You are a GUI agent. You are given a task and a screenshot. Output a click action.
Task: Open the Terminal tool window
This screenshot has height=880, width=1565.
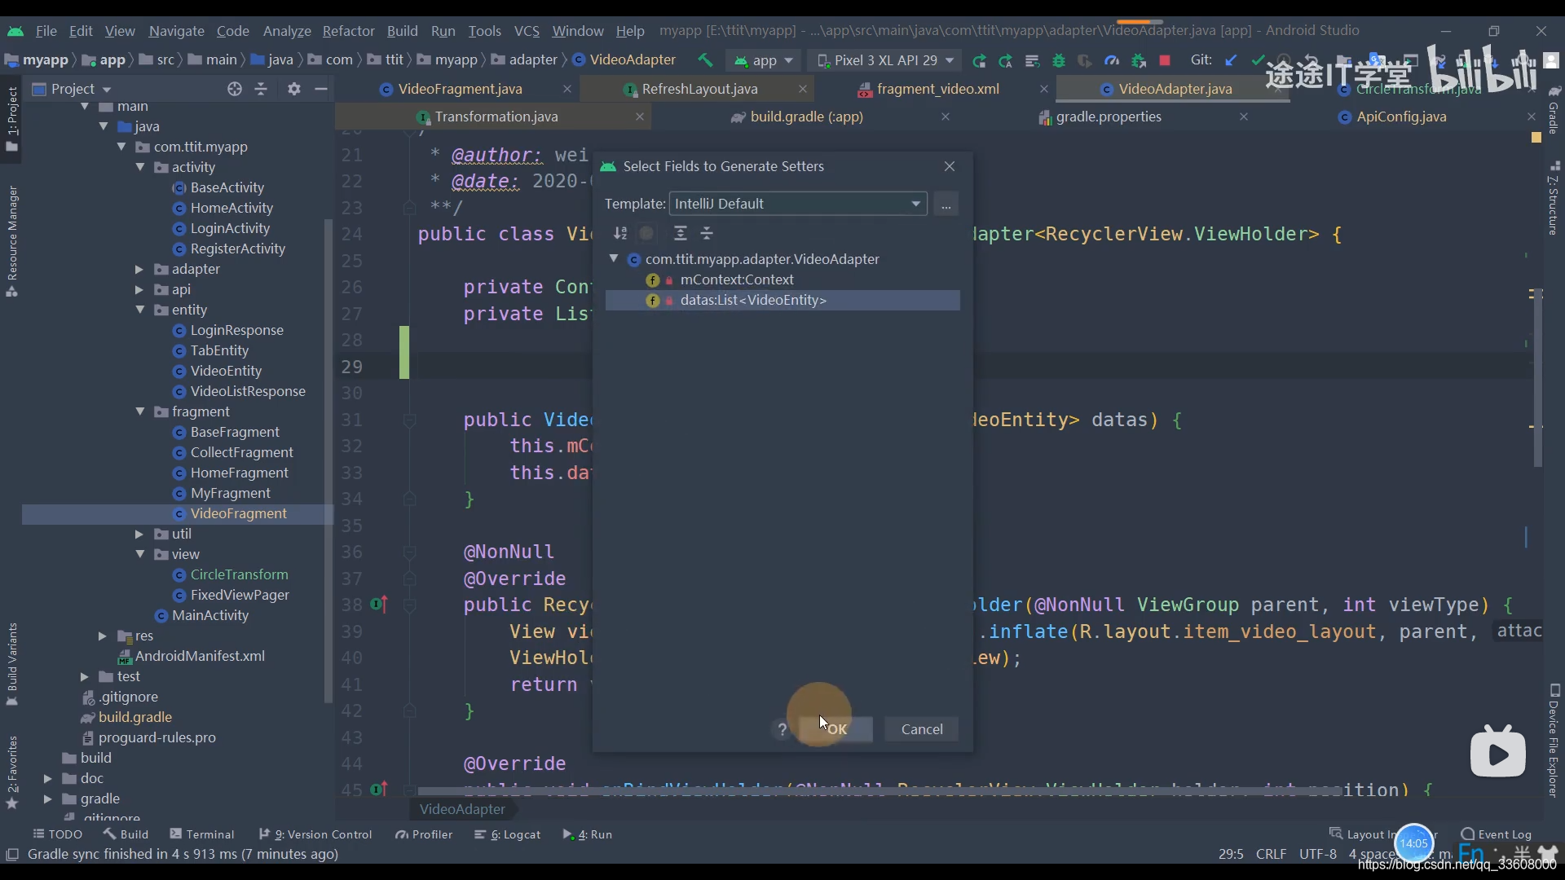pos(202,834)
